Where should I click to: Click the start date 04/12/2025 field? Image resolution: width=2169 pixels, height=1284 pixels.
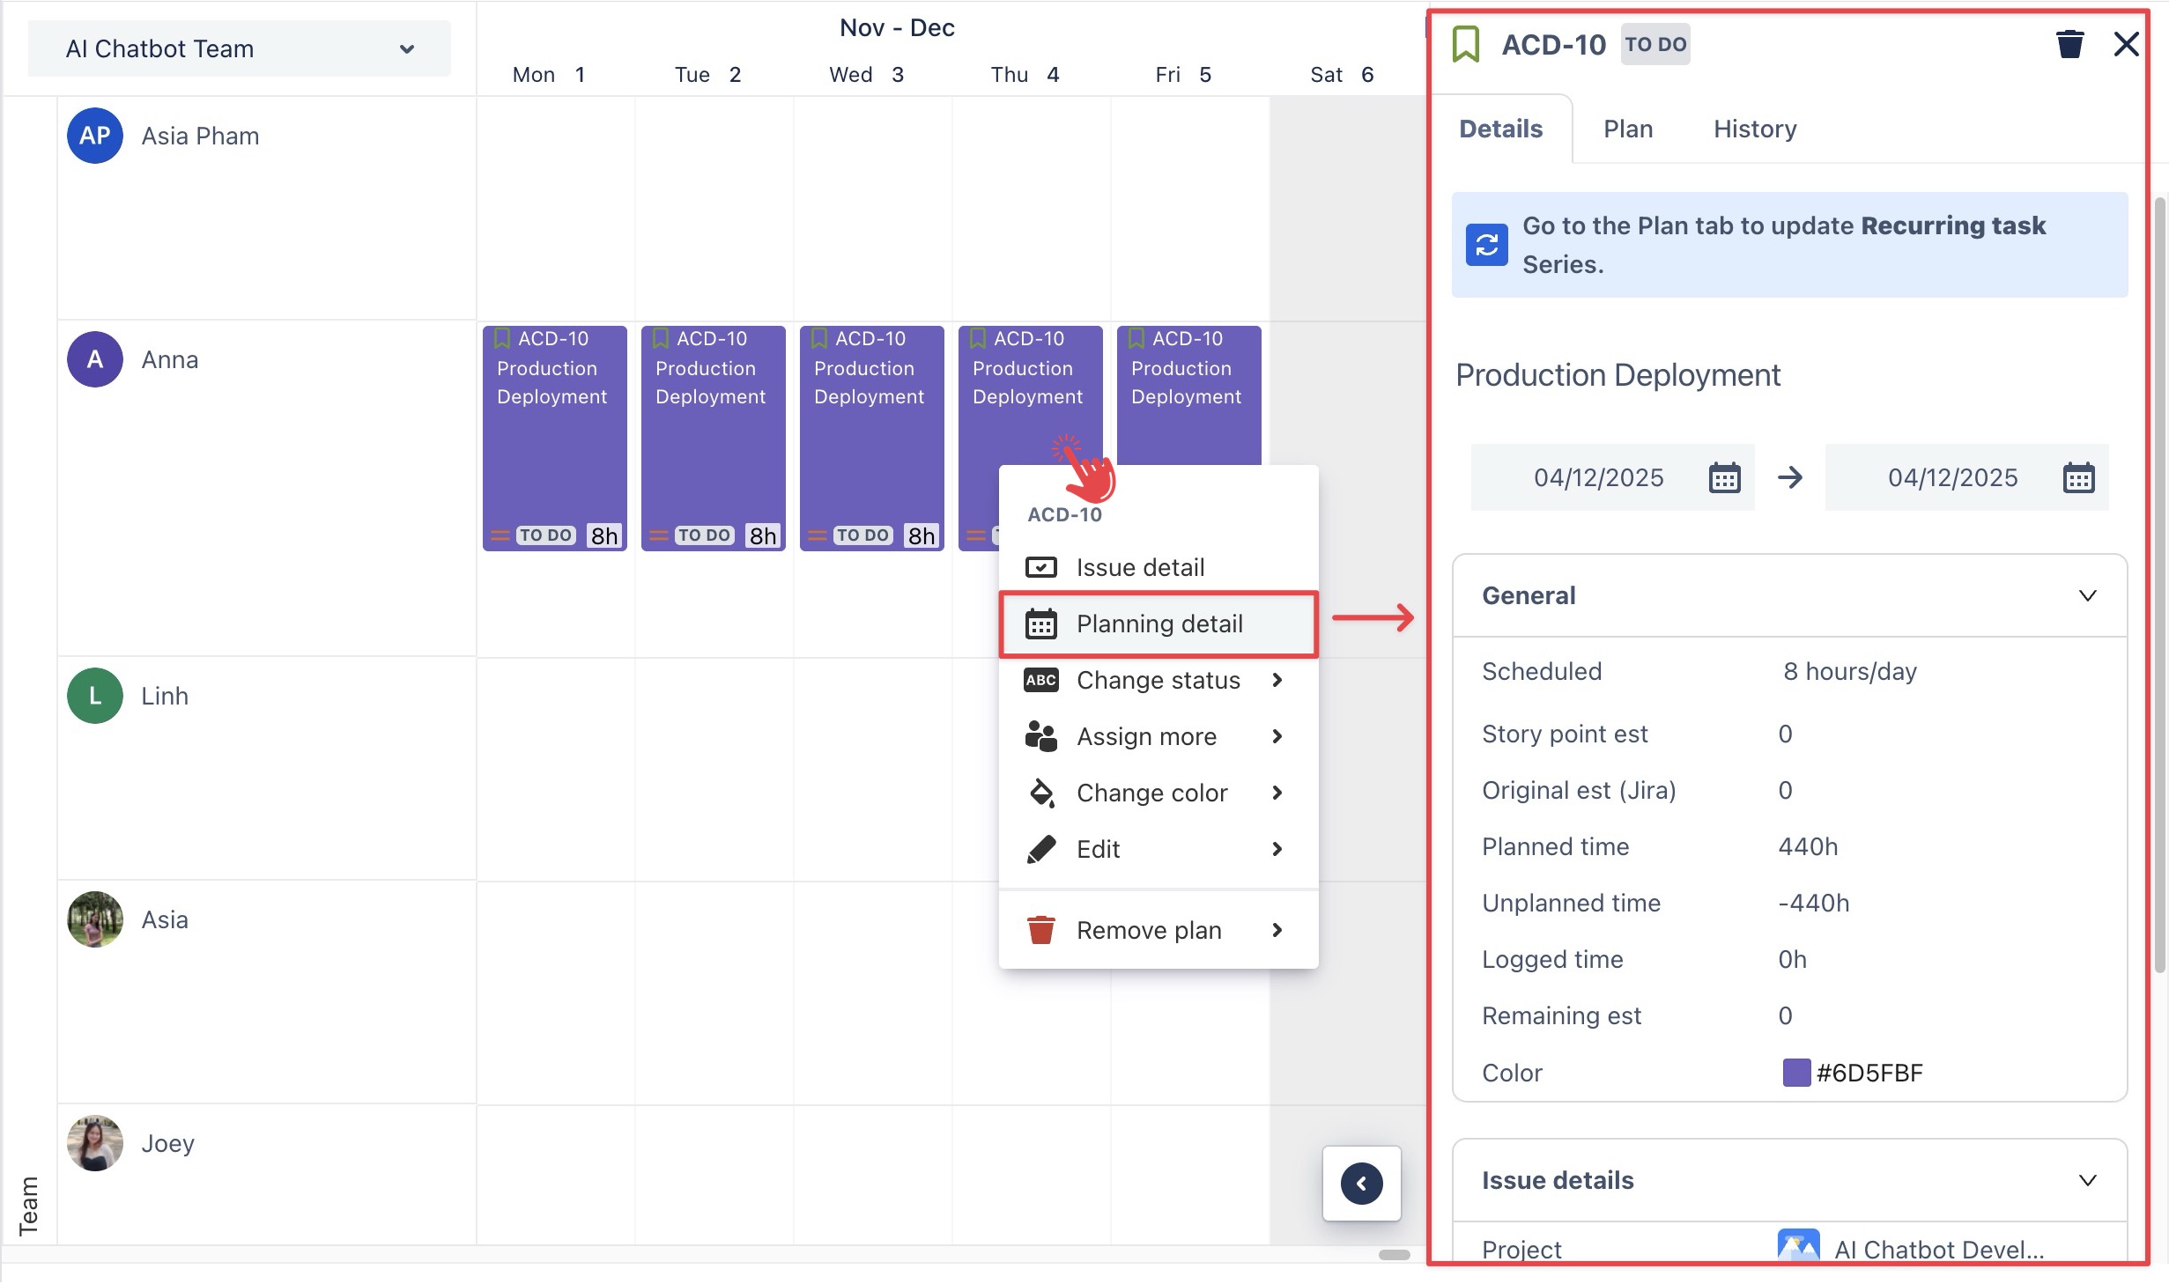click(1597, 478)
